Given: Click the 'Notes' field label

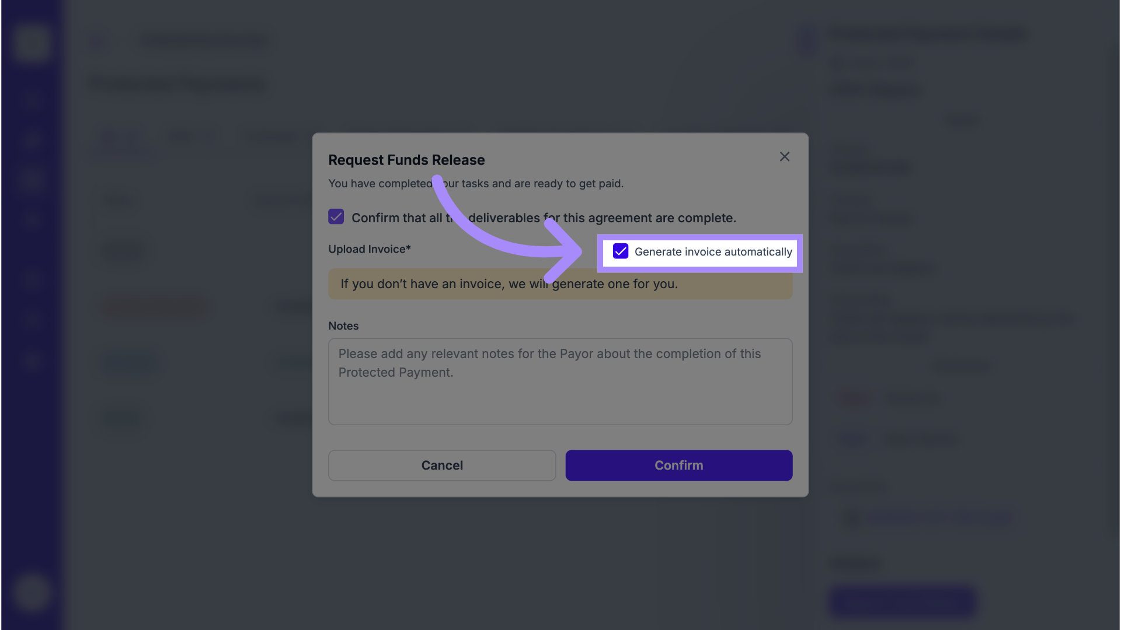Looking at the screenshot, I should (343, 326).
